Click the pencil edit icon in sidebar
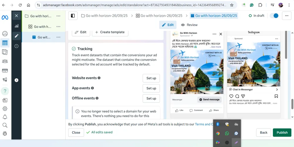The image size is (294, 147). [x=16, y=36]
